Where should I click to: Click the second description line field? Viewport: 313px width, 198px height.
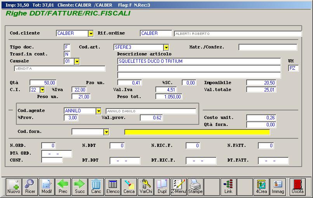coord(199,68)
